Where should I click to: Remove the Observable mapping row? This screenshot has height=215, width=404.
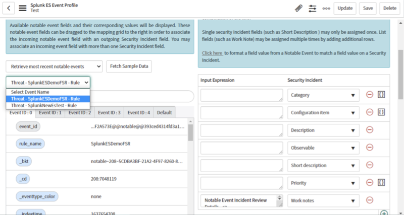point(370,148)
